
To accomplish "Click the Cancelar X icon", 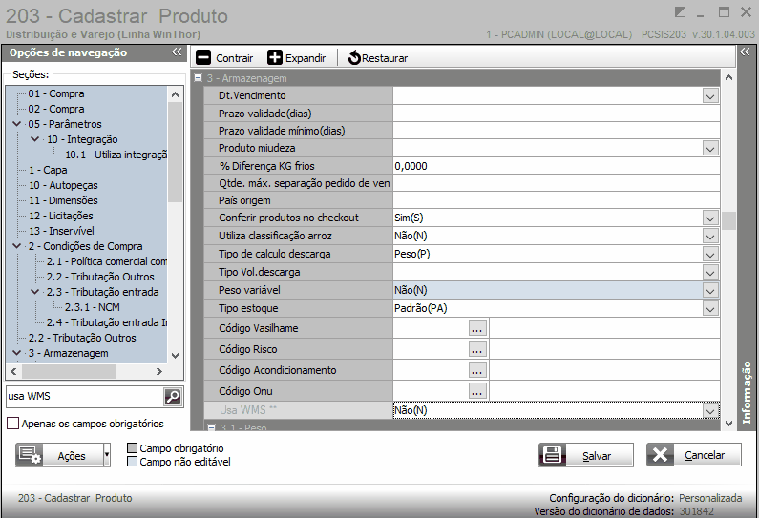I will 660,455.
